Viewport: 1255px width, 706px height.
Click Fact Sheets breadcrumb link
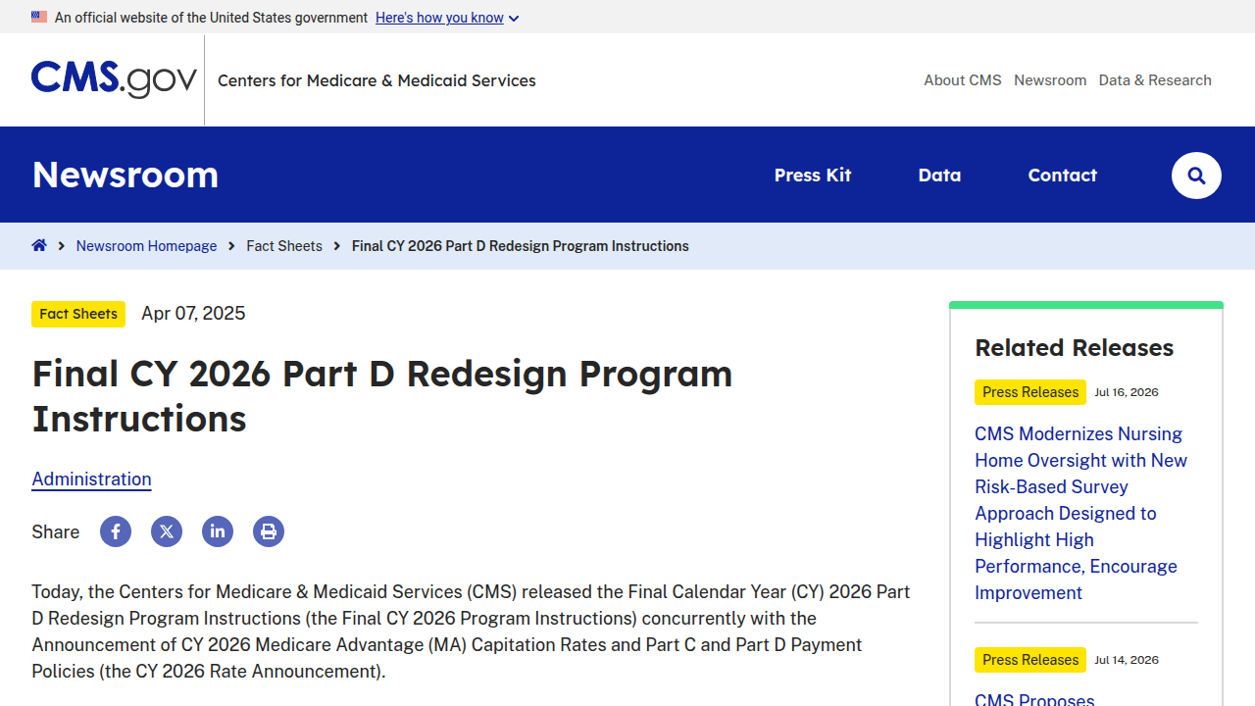[x=284, y=246]
